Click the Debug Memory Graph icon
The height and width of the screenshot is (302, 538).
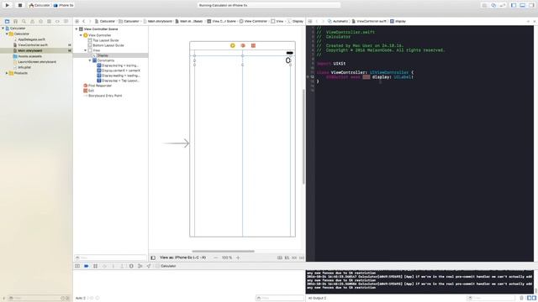point(140,266)
